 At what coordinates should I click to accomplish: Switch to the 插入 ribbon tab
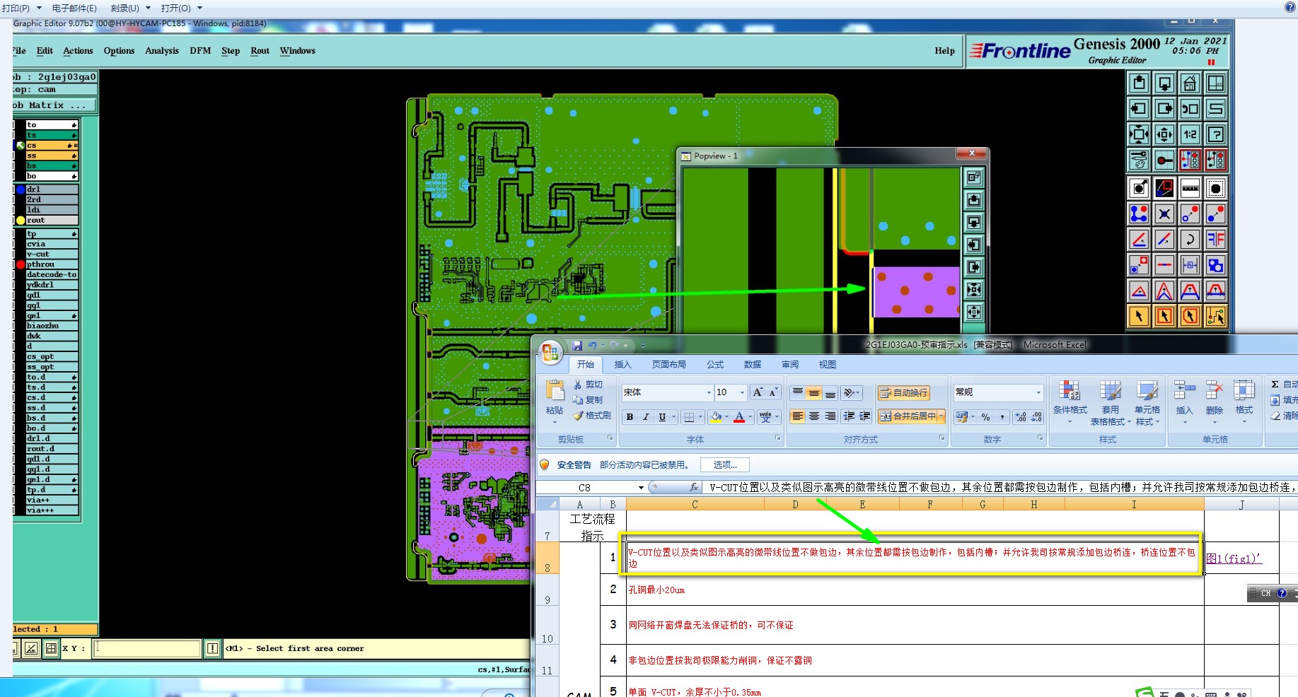pyautogui.click(x=622, y=365)
